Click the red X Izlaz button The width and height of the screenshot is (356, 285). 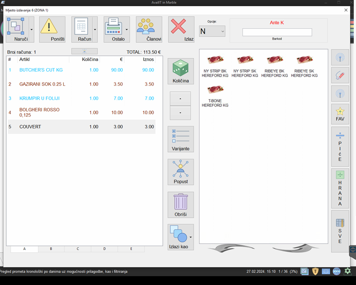click(181, 29)
